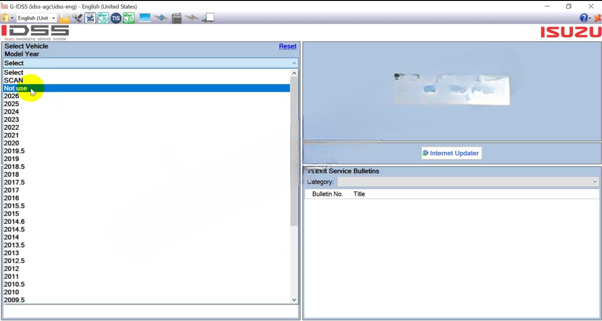This screenshot has height=321, width=602.
Task: Select model year 2010.5
Action: [147, 284]
